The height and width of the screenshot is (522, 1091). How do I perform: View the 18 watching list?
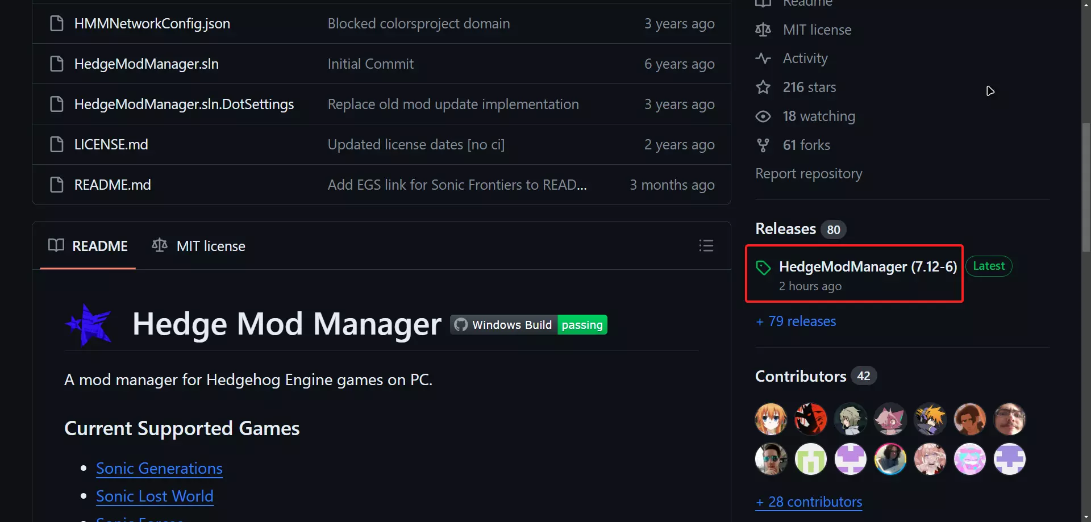819,116
